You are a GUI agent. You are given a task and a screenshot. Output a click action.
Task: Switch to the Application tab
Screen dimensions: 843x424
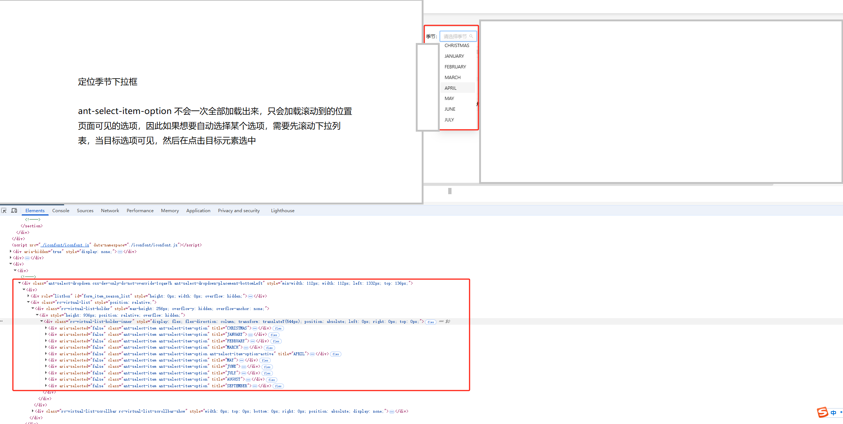coord(198,211)
